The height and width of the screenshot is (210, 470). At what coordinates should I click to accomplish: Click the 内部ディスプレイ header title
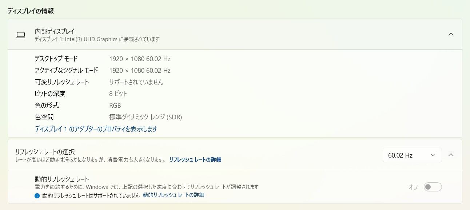pos(55,31)
